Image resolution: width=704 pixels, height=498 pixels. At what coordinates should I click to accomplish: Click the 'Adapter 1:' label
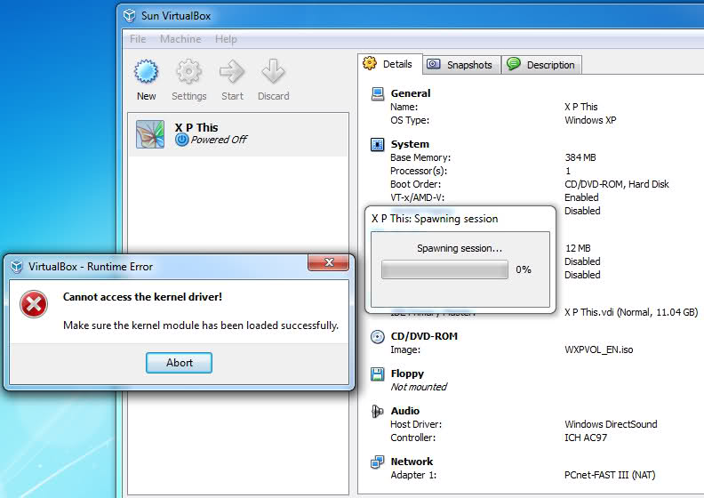[x=413, y=475]
